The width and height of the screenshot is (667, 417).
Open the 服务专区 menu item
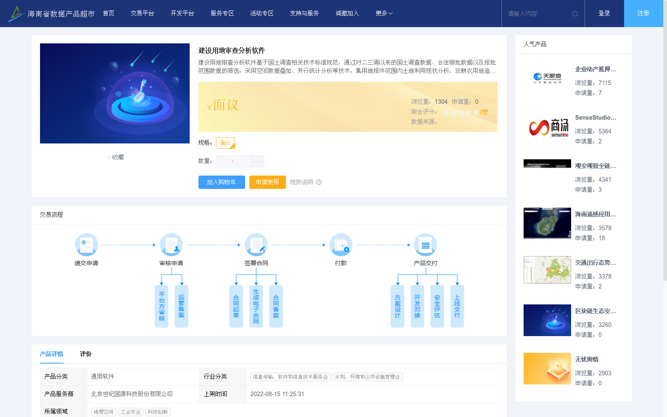(222, 13)
